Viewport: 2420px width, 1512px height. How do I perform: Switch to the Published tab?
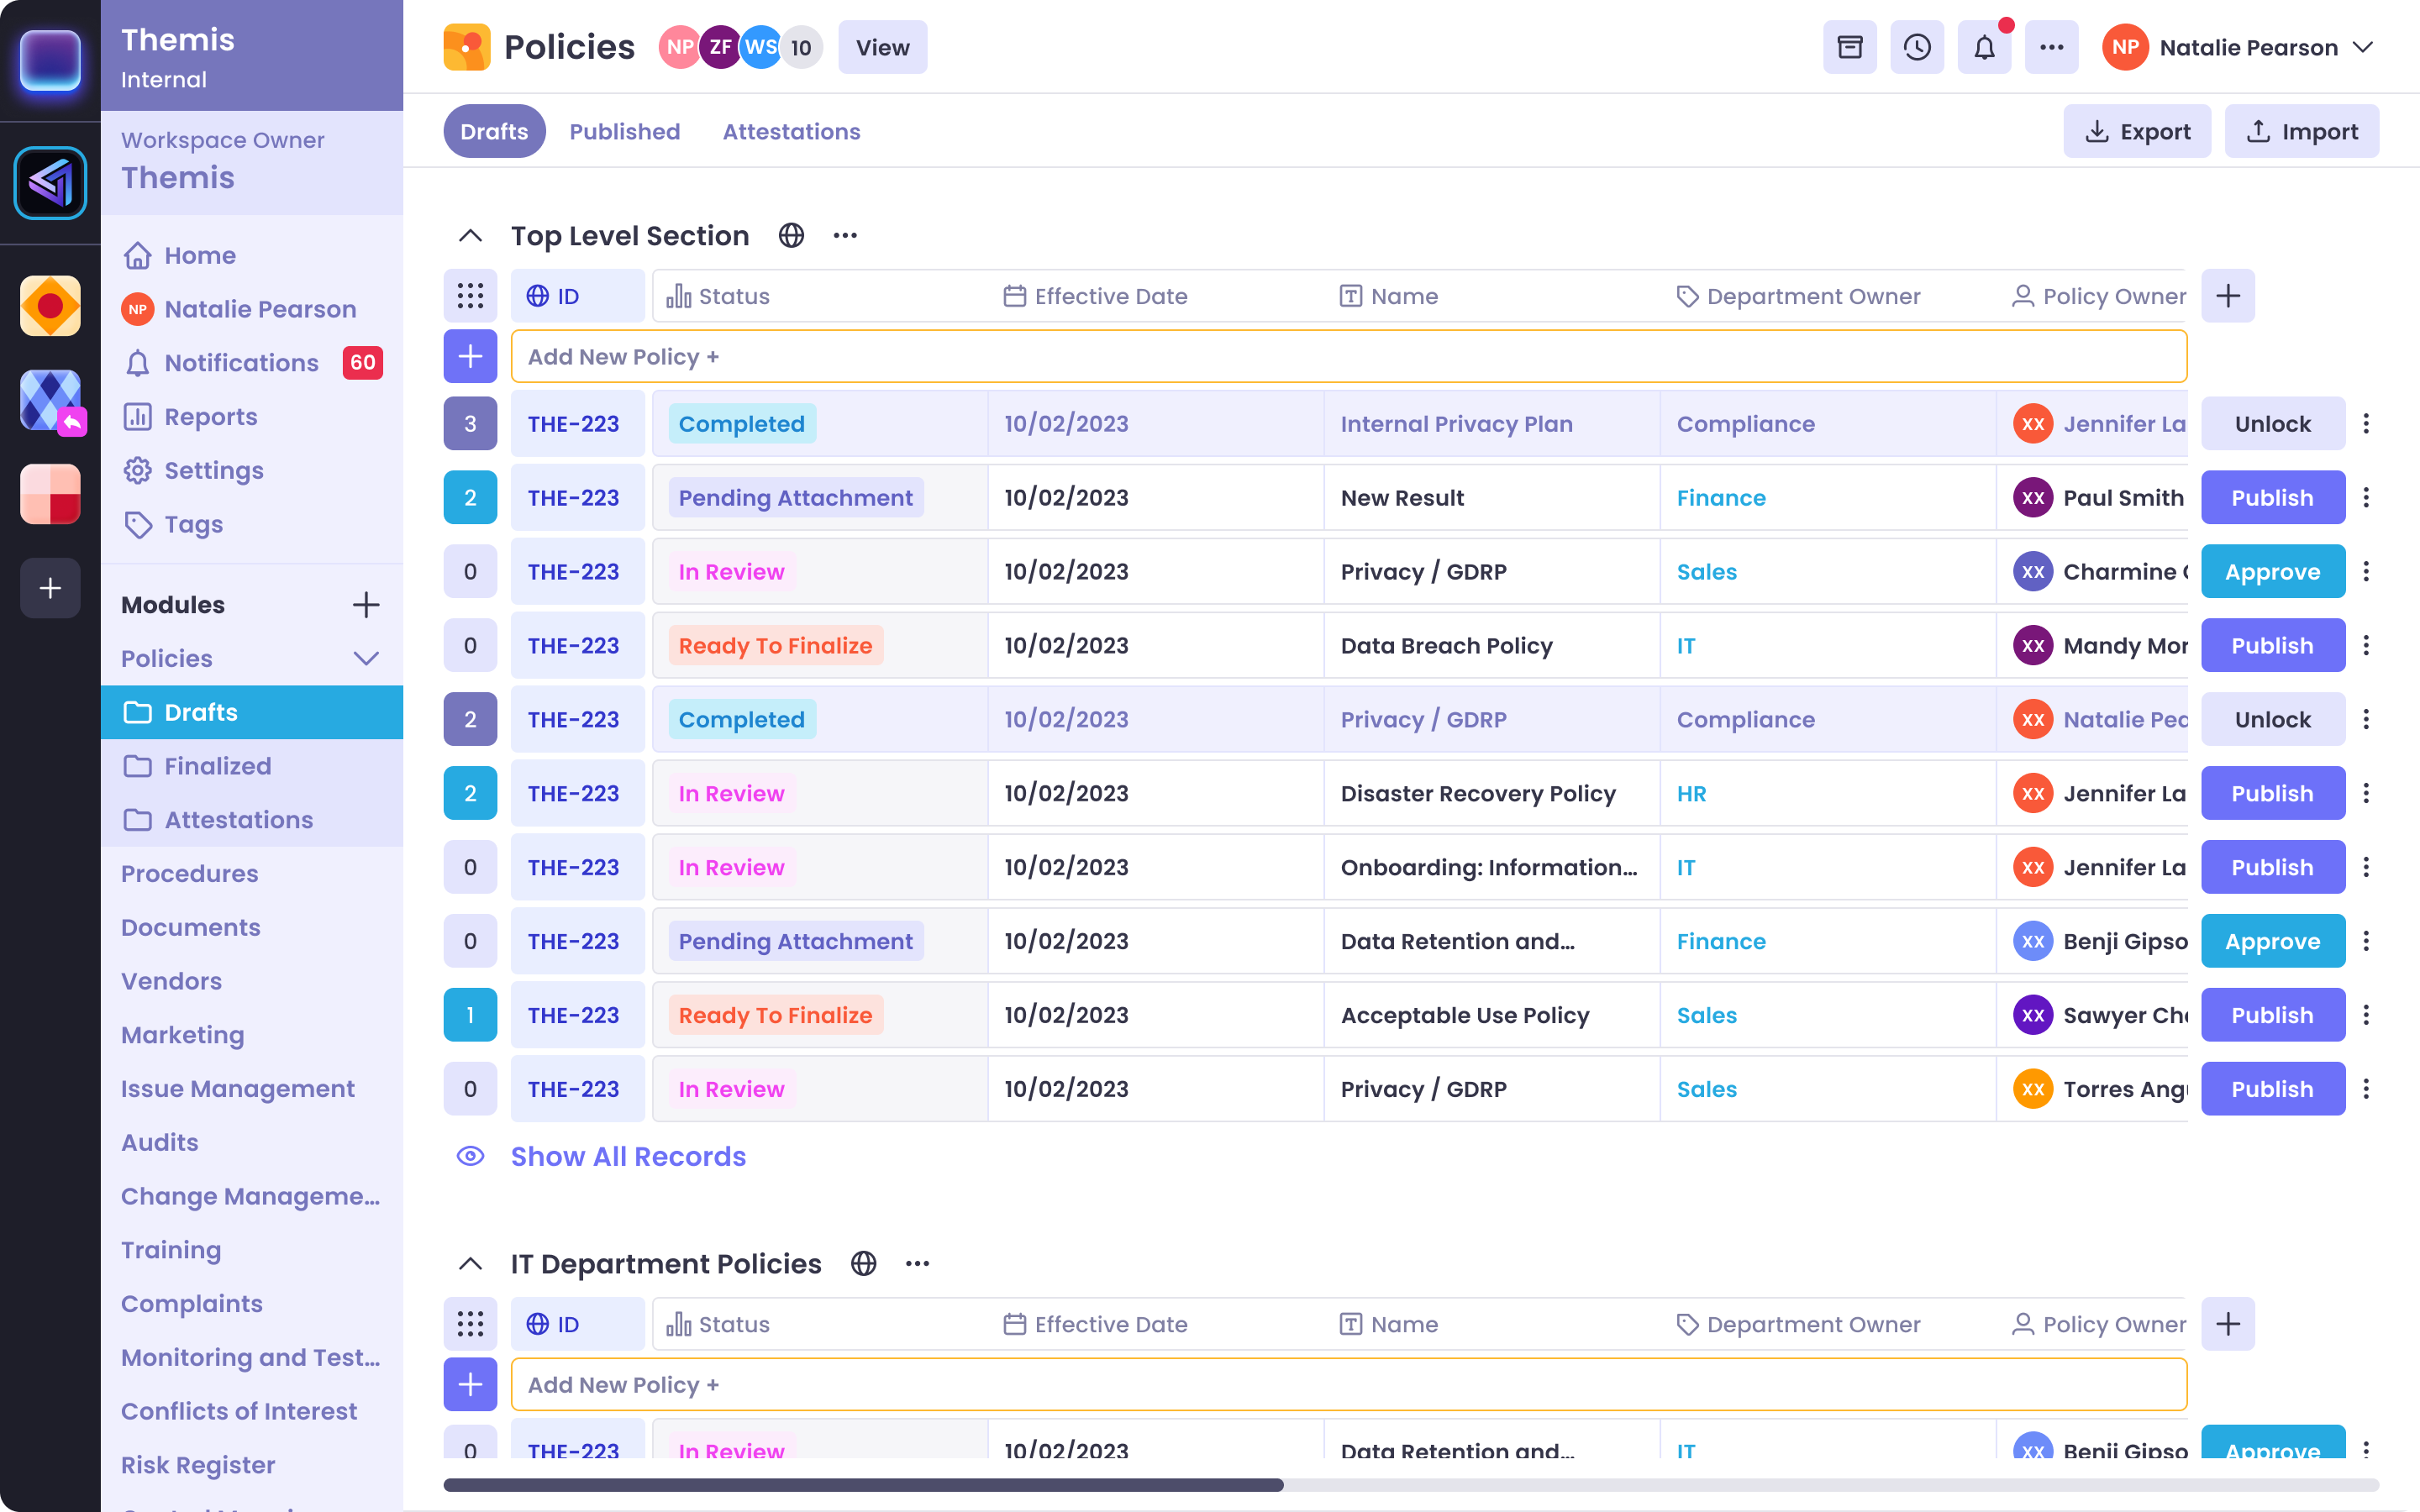tap(624, 131)
